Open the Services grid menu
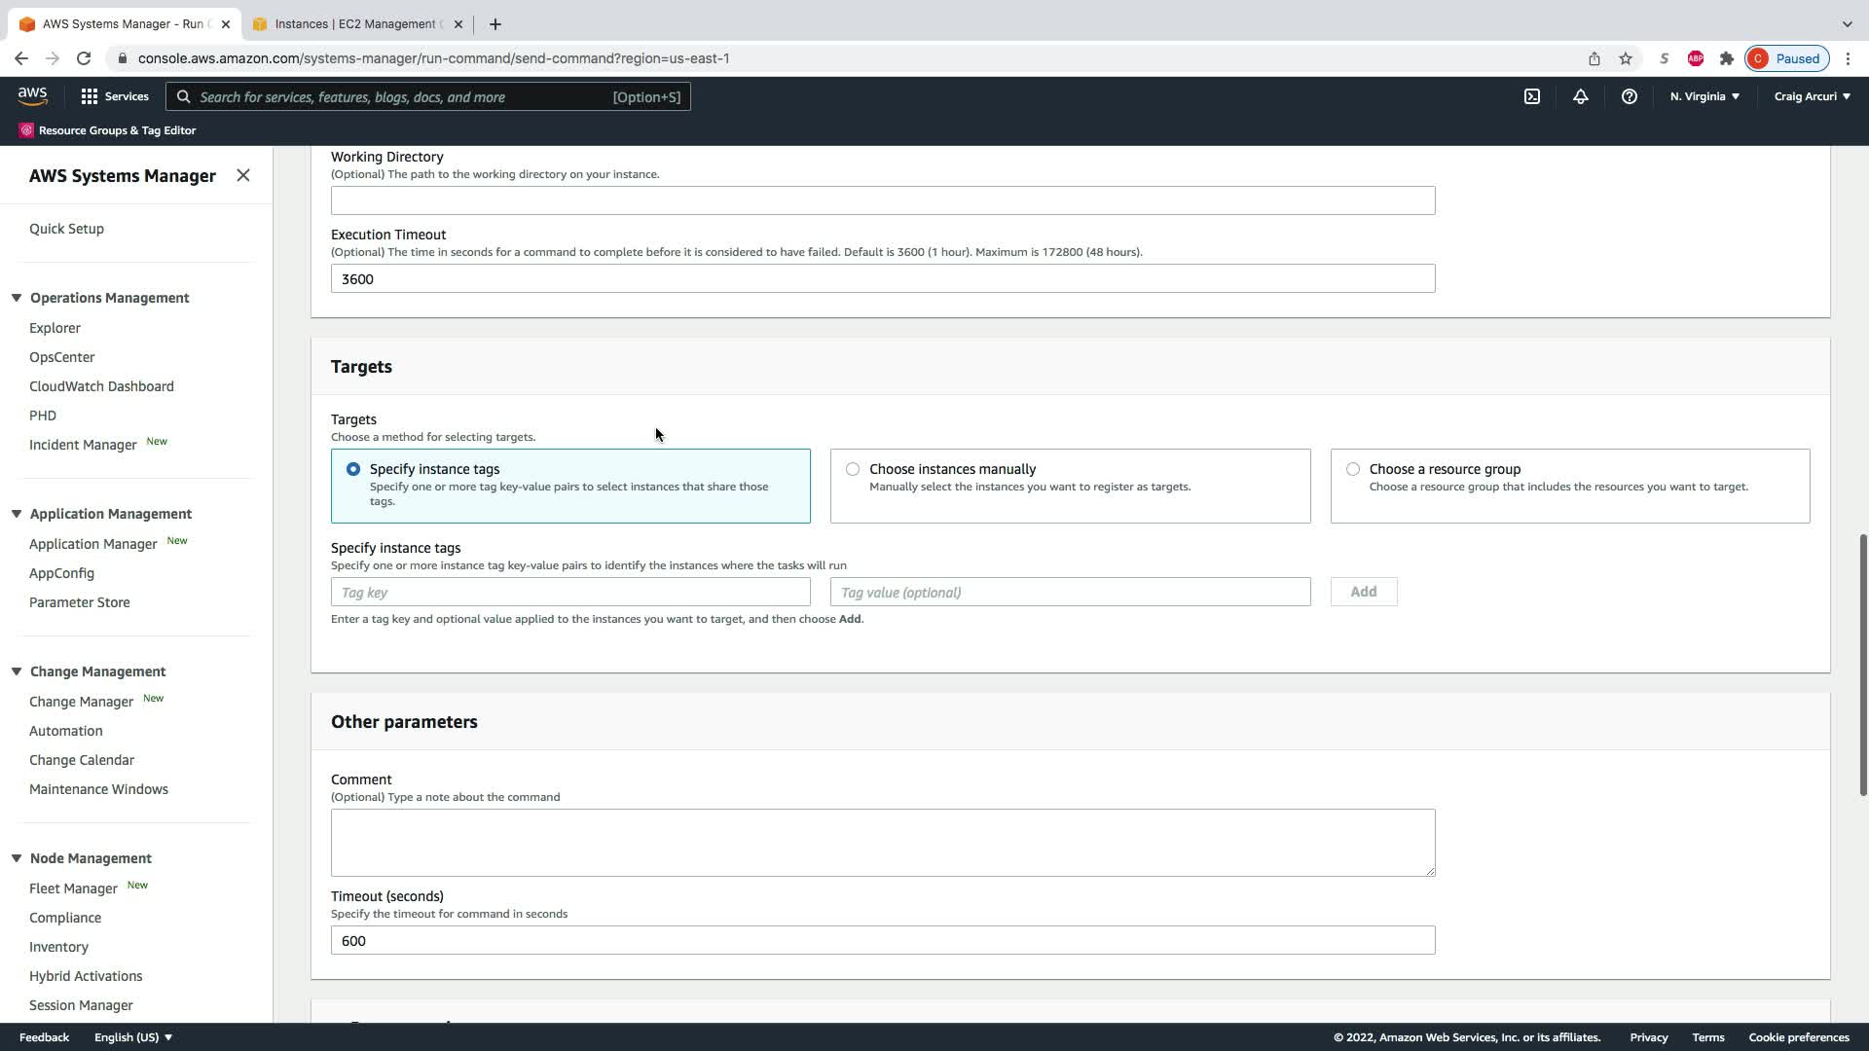The height and width of the screenshot is (1051, 1869). tap(114, 96)
